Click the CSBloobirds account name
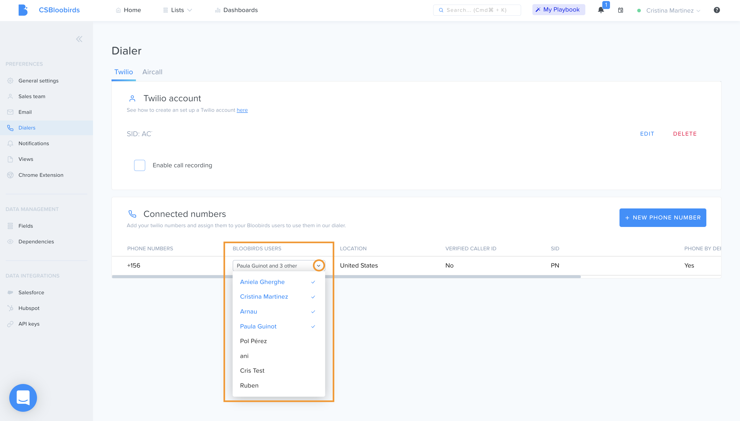The width and height of the screenshot is (740, 421). pyautogui.click(x=59, y=10)
